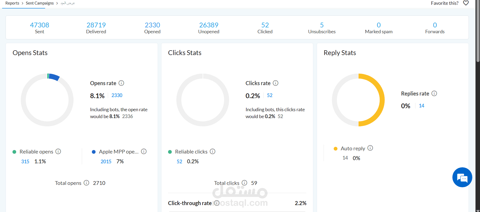Open the Arabic campaign name breadcrumb
This screenshot has width=480, height=212.
68,3
